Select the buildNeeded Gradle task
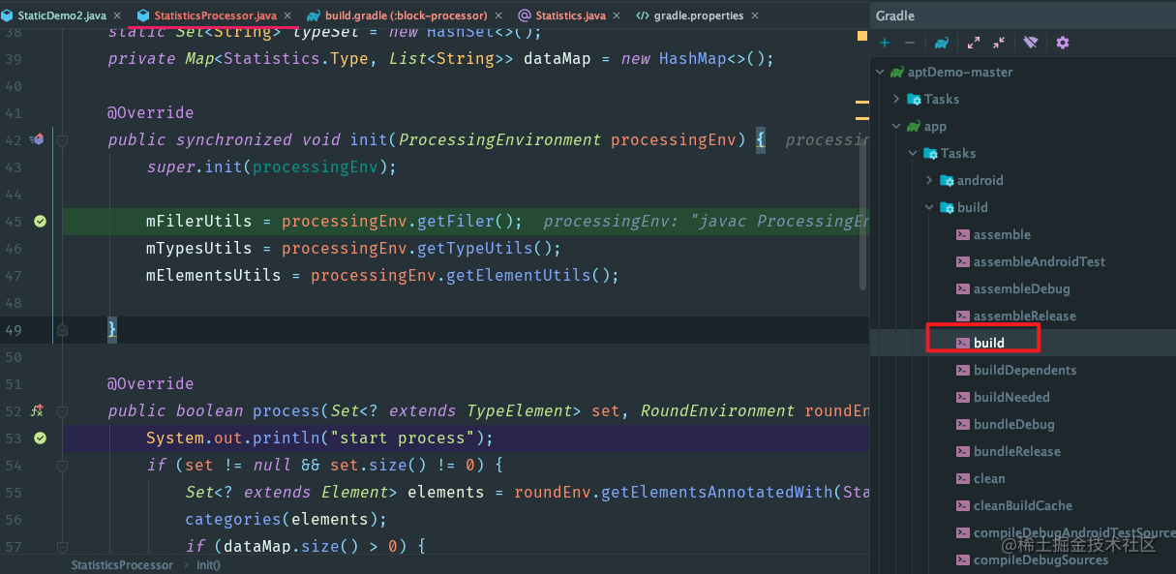 click(1011, 397)
